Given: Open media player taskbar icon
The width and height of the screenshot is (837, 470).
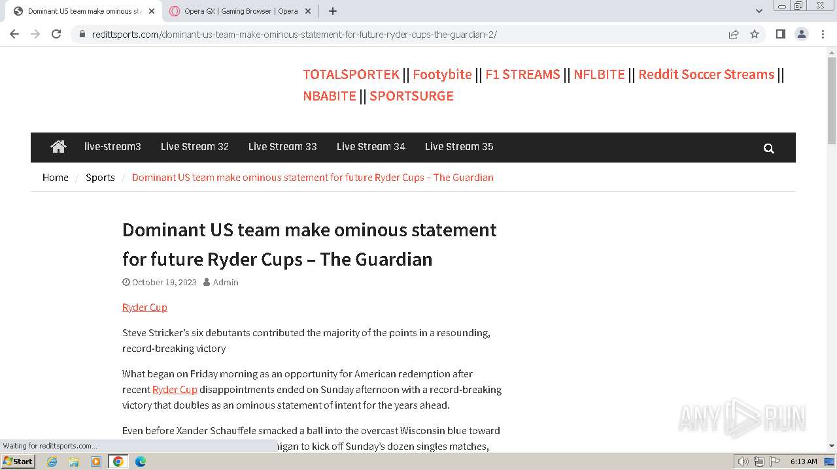Looking at the screenshot, I should point(96,462).
